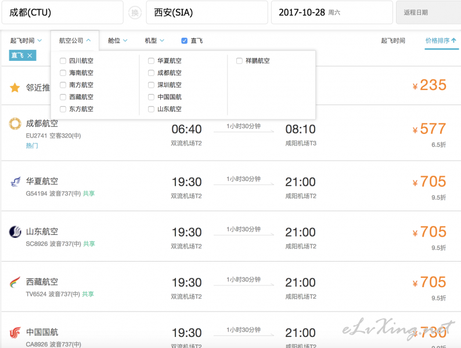
Task: Check the 深圳航空 checkbox
Action: pyautogui.click(x=151, y=85)
